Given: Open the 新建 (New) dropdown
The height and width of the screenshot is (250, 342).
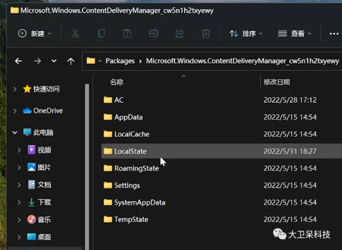Looking at the screenshot, I should coord(35,34).
